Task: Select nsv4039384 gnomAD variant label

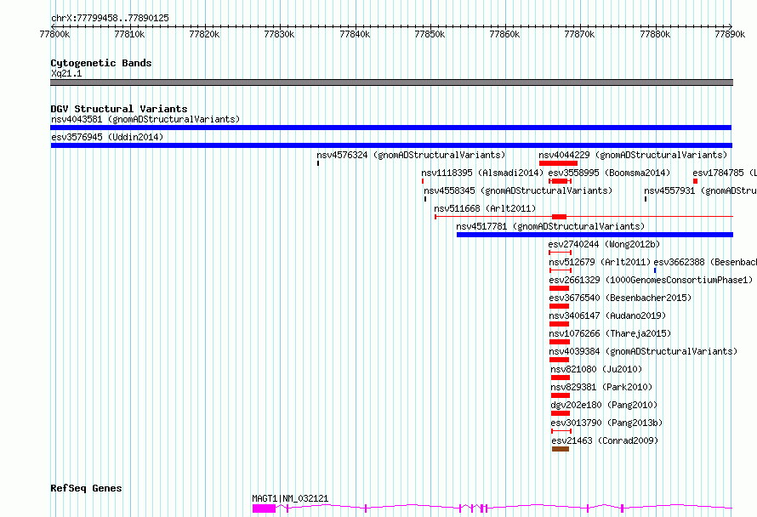Action: coord(643,351)
